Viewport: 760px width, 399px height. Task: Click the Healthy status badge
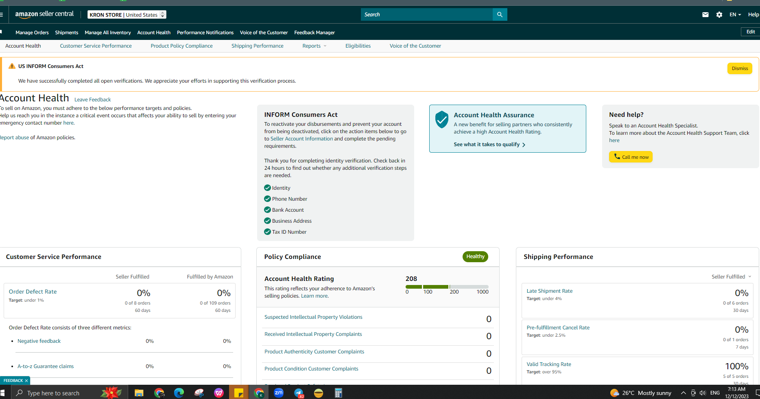475,256
